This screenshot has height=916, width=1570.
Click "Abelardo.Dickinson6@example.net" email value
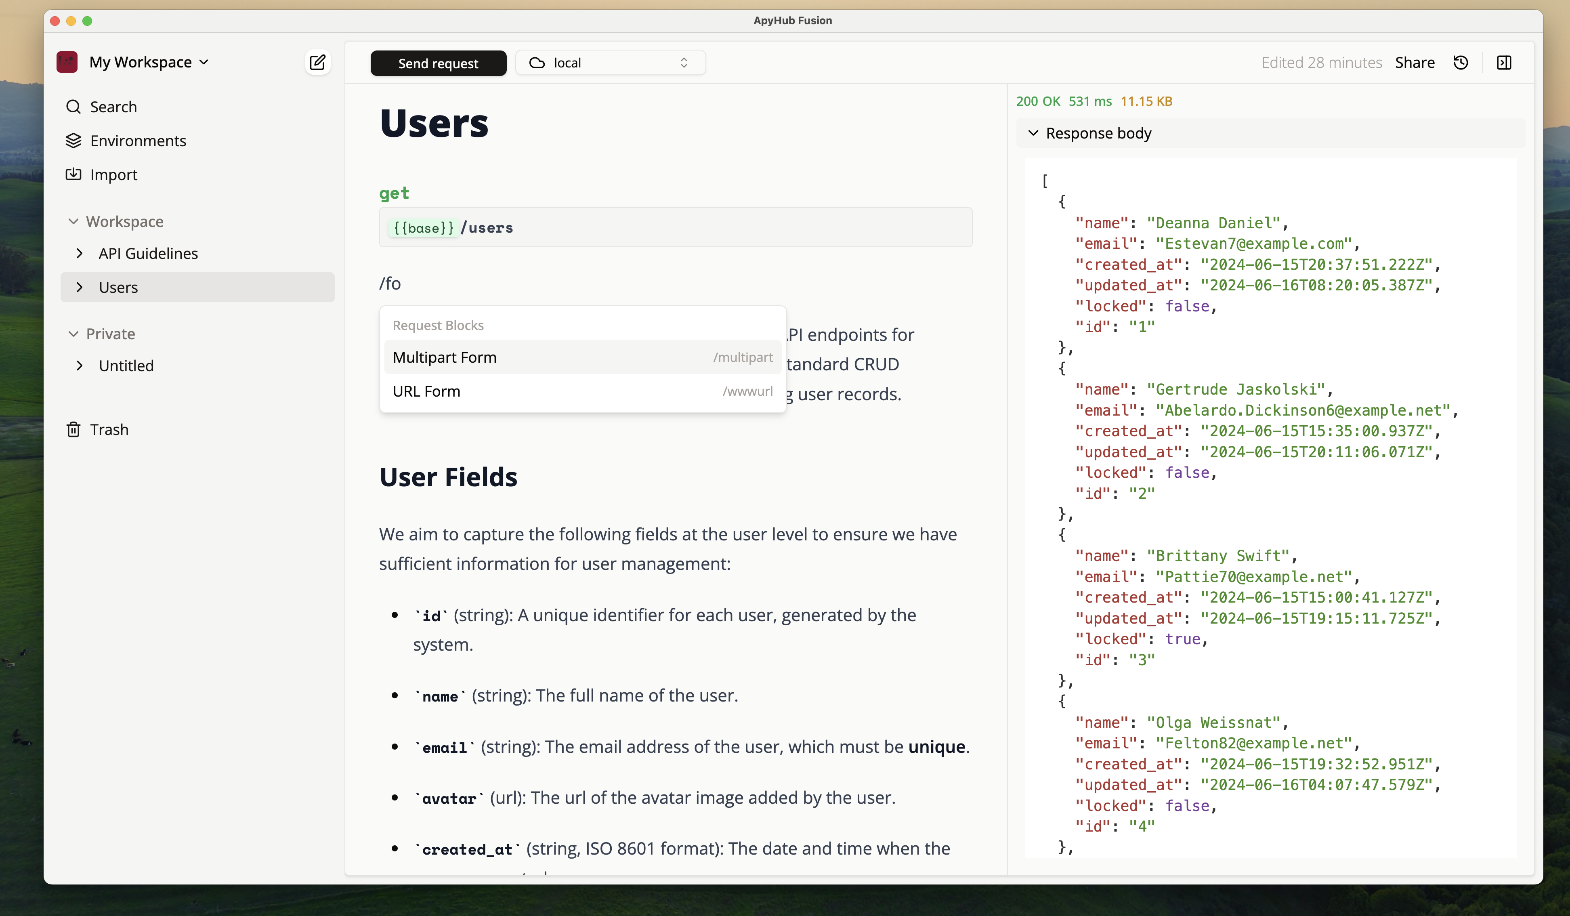click(1303, 410)
